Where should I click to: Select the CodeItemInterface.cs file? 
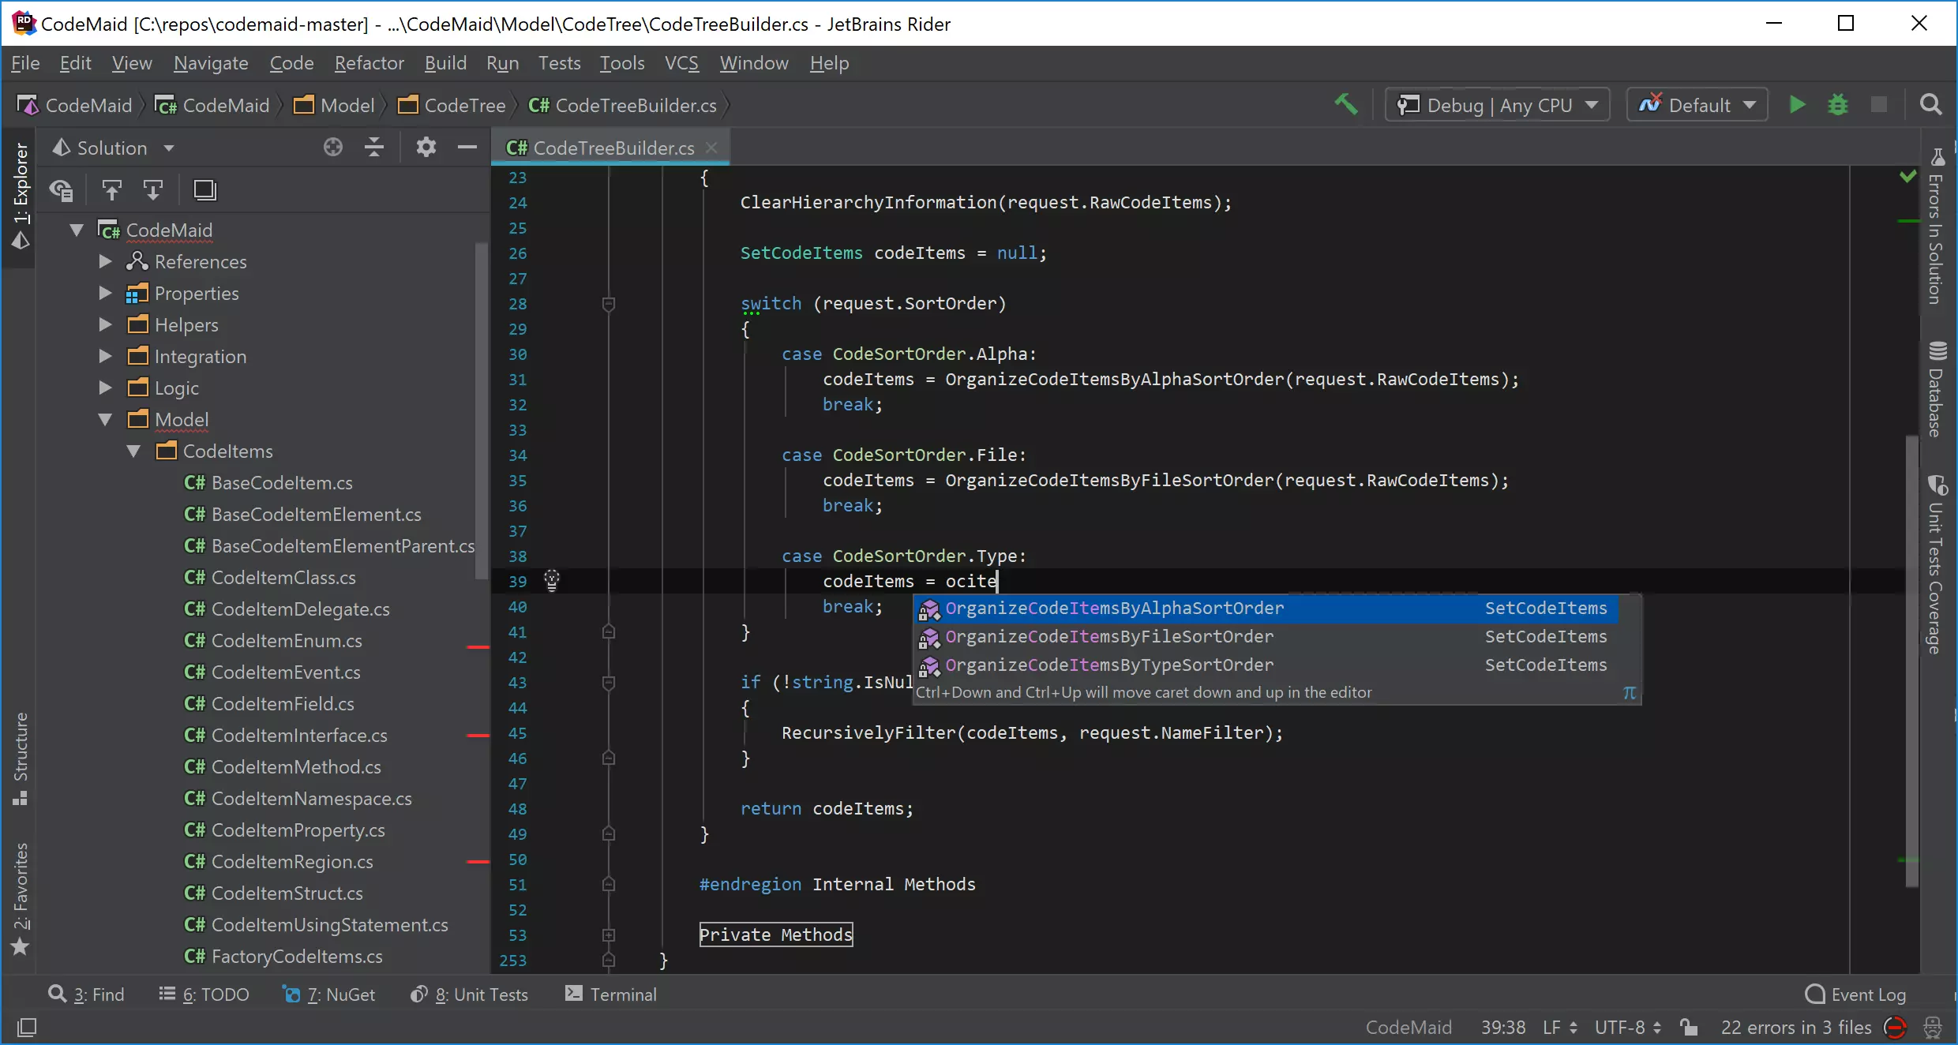(298, 736)
